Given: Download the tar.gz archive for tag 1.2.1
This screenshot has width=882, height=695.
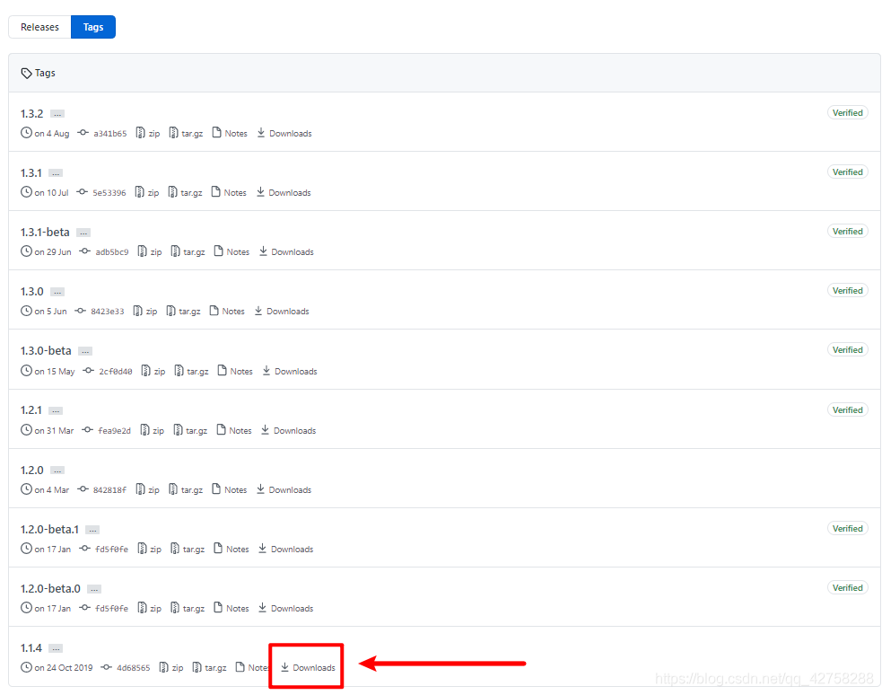Looking at the screenshot, I should (x=191, y=430).
